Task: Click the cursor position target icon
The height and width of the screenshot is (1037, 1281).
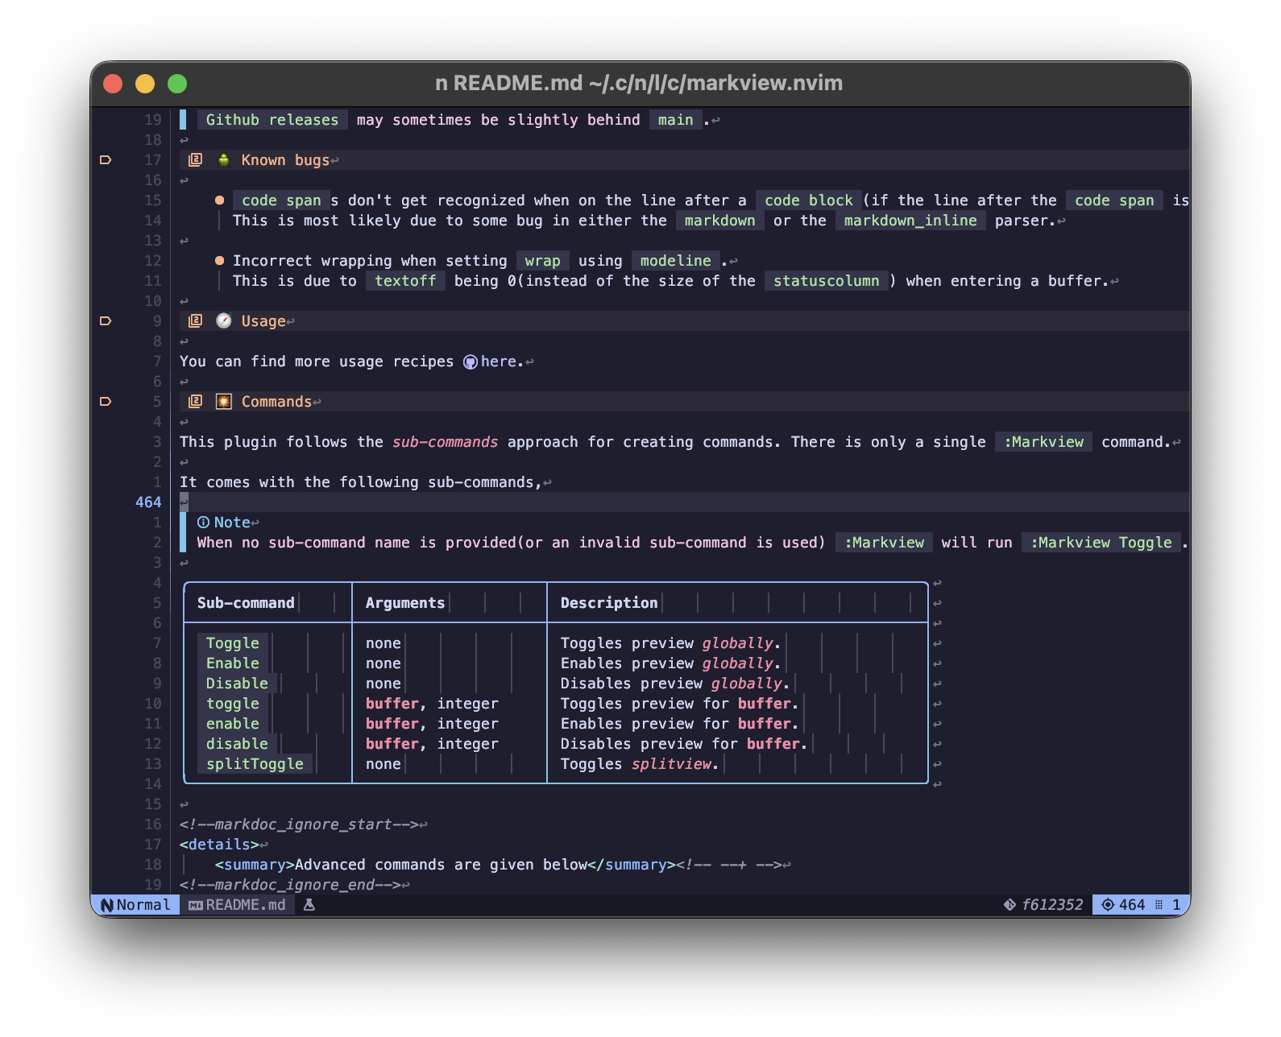Action: (1108, 905)
